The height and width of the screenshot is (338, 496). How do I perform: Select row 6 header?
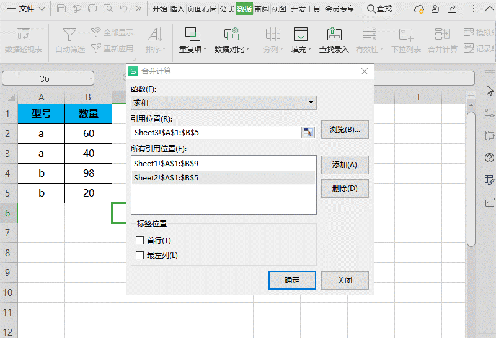(9, 213)
